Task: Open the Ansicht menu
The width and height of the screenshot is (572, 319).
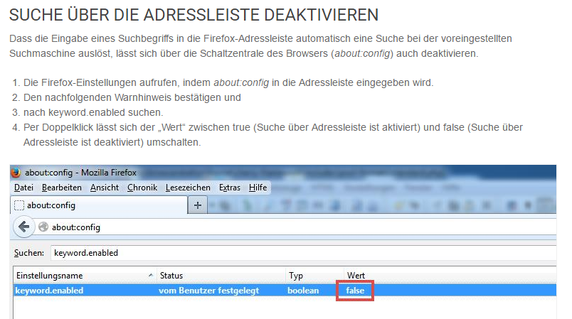Action: 105,188
